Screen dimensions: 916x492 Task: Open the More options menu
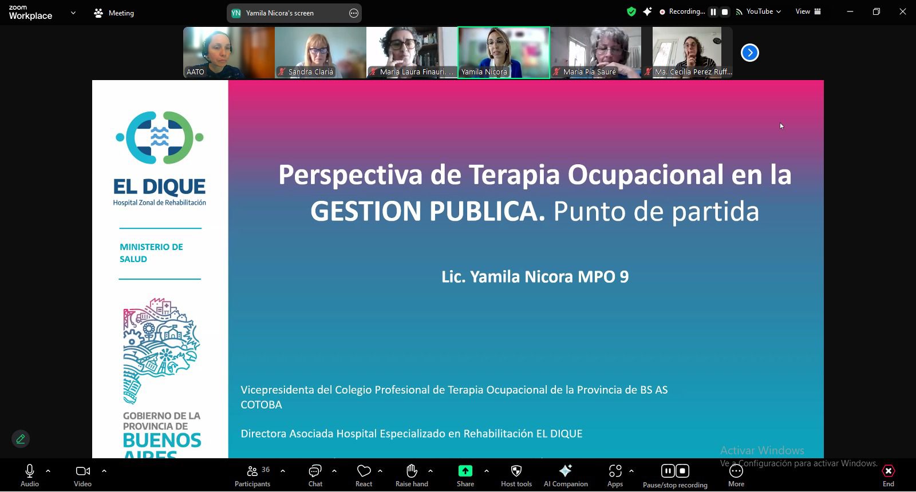(x=736, y=475)
